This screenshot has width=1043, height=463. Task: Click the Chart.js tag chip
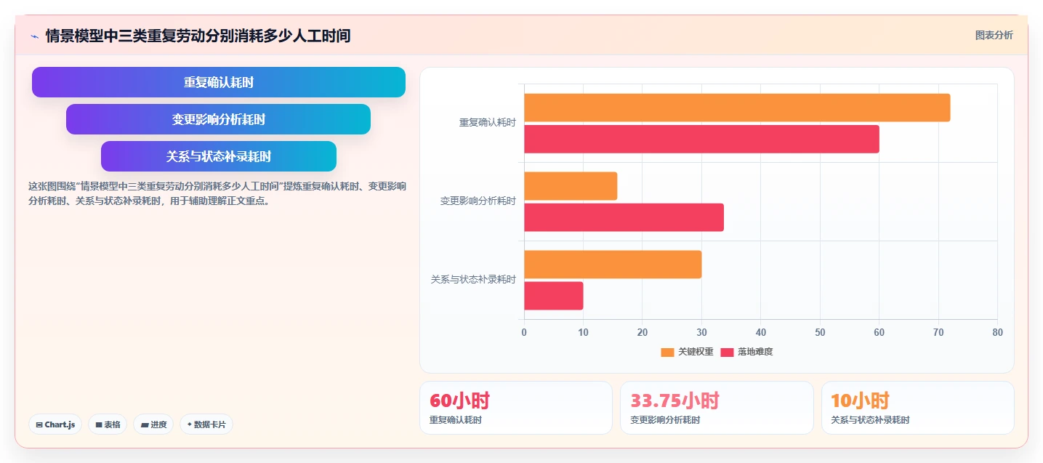pyautogui.click(x=55, y=424)
